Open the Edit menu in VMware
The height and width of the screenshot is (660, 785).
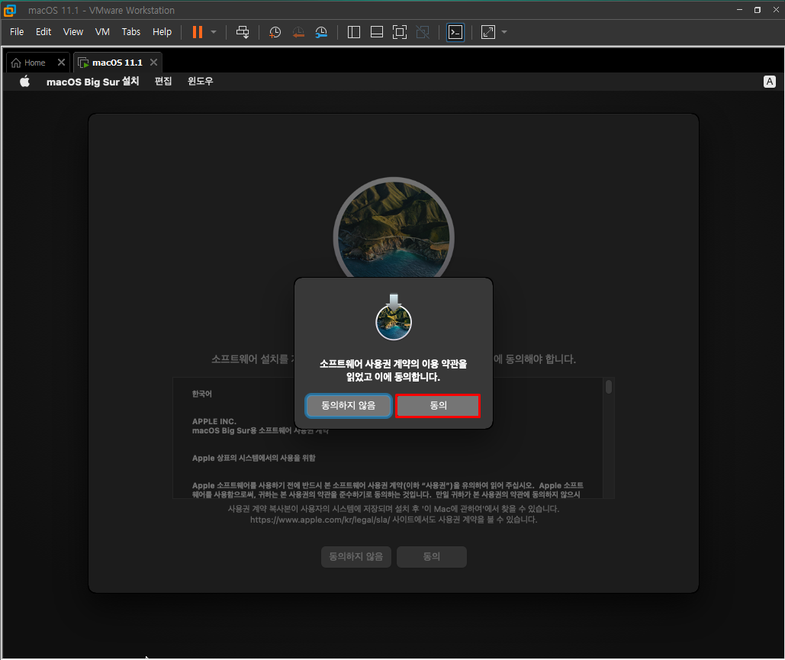(x=43, y=31)
